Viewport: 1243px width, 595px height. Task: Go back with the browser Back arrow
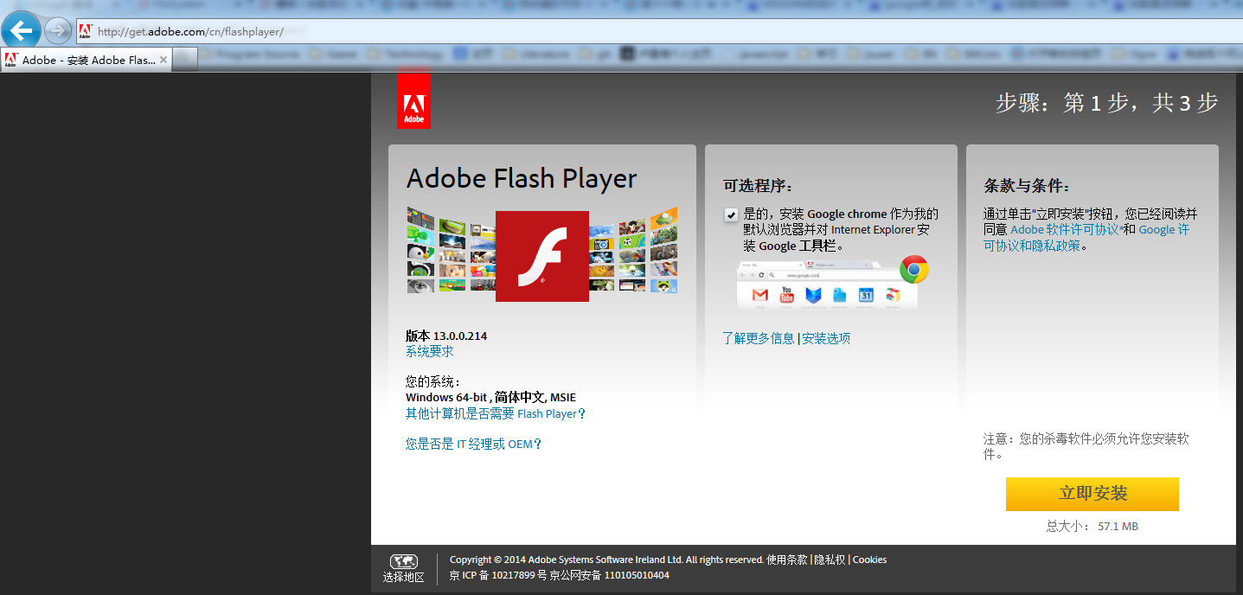click(x=21, y=32)
